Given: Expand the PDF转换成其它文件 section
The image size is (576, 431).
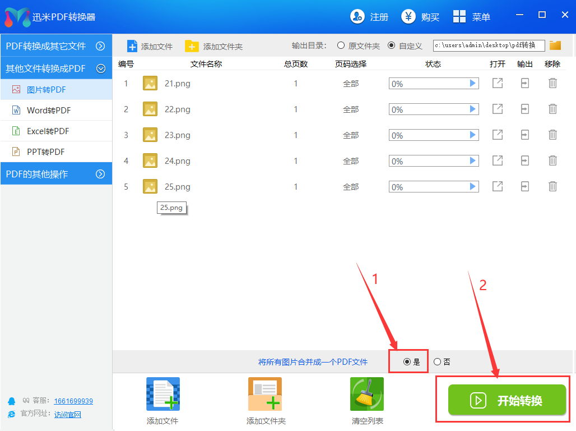Looking at the screenshot, I should click(x=101, y=46).
